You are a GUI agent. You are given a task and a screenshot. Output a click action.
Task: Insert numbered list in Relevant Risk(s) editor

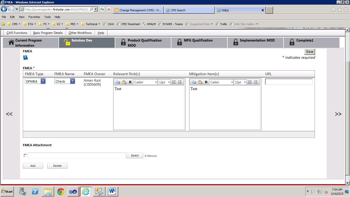(174, 82)
